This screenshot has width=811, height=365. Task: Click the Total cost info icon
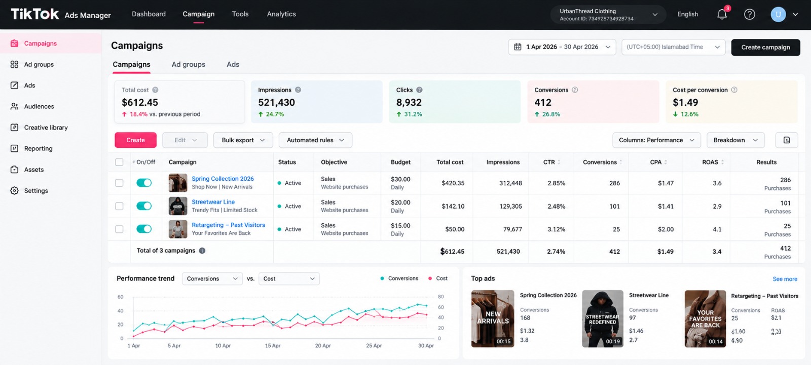(155, 90)
